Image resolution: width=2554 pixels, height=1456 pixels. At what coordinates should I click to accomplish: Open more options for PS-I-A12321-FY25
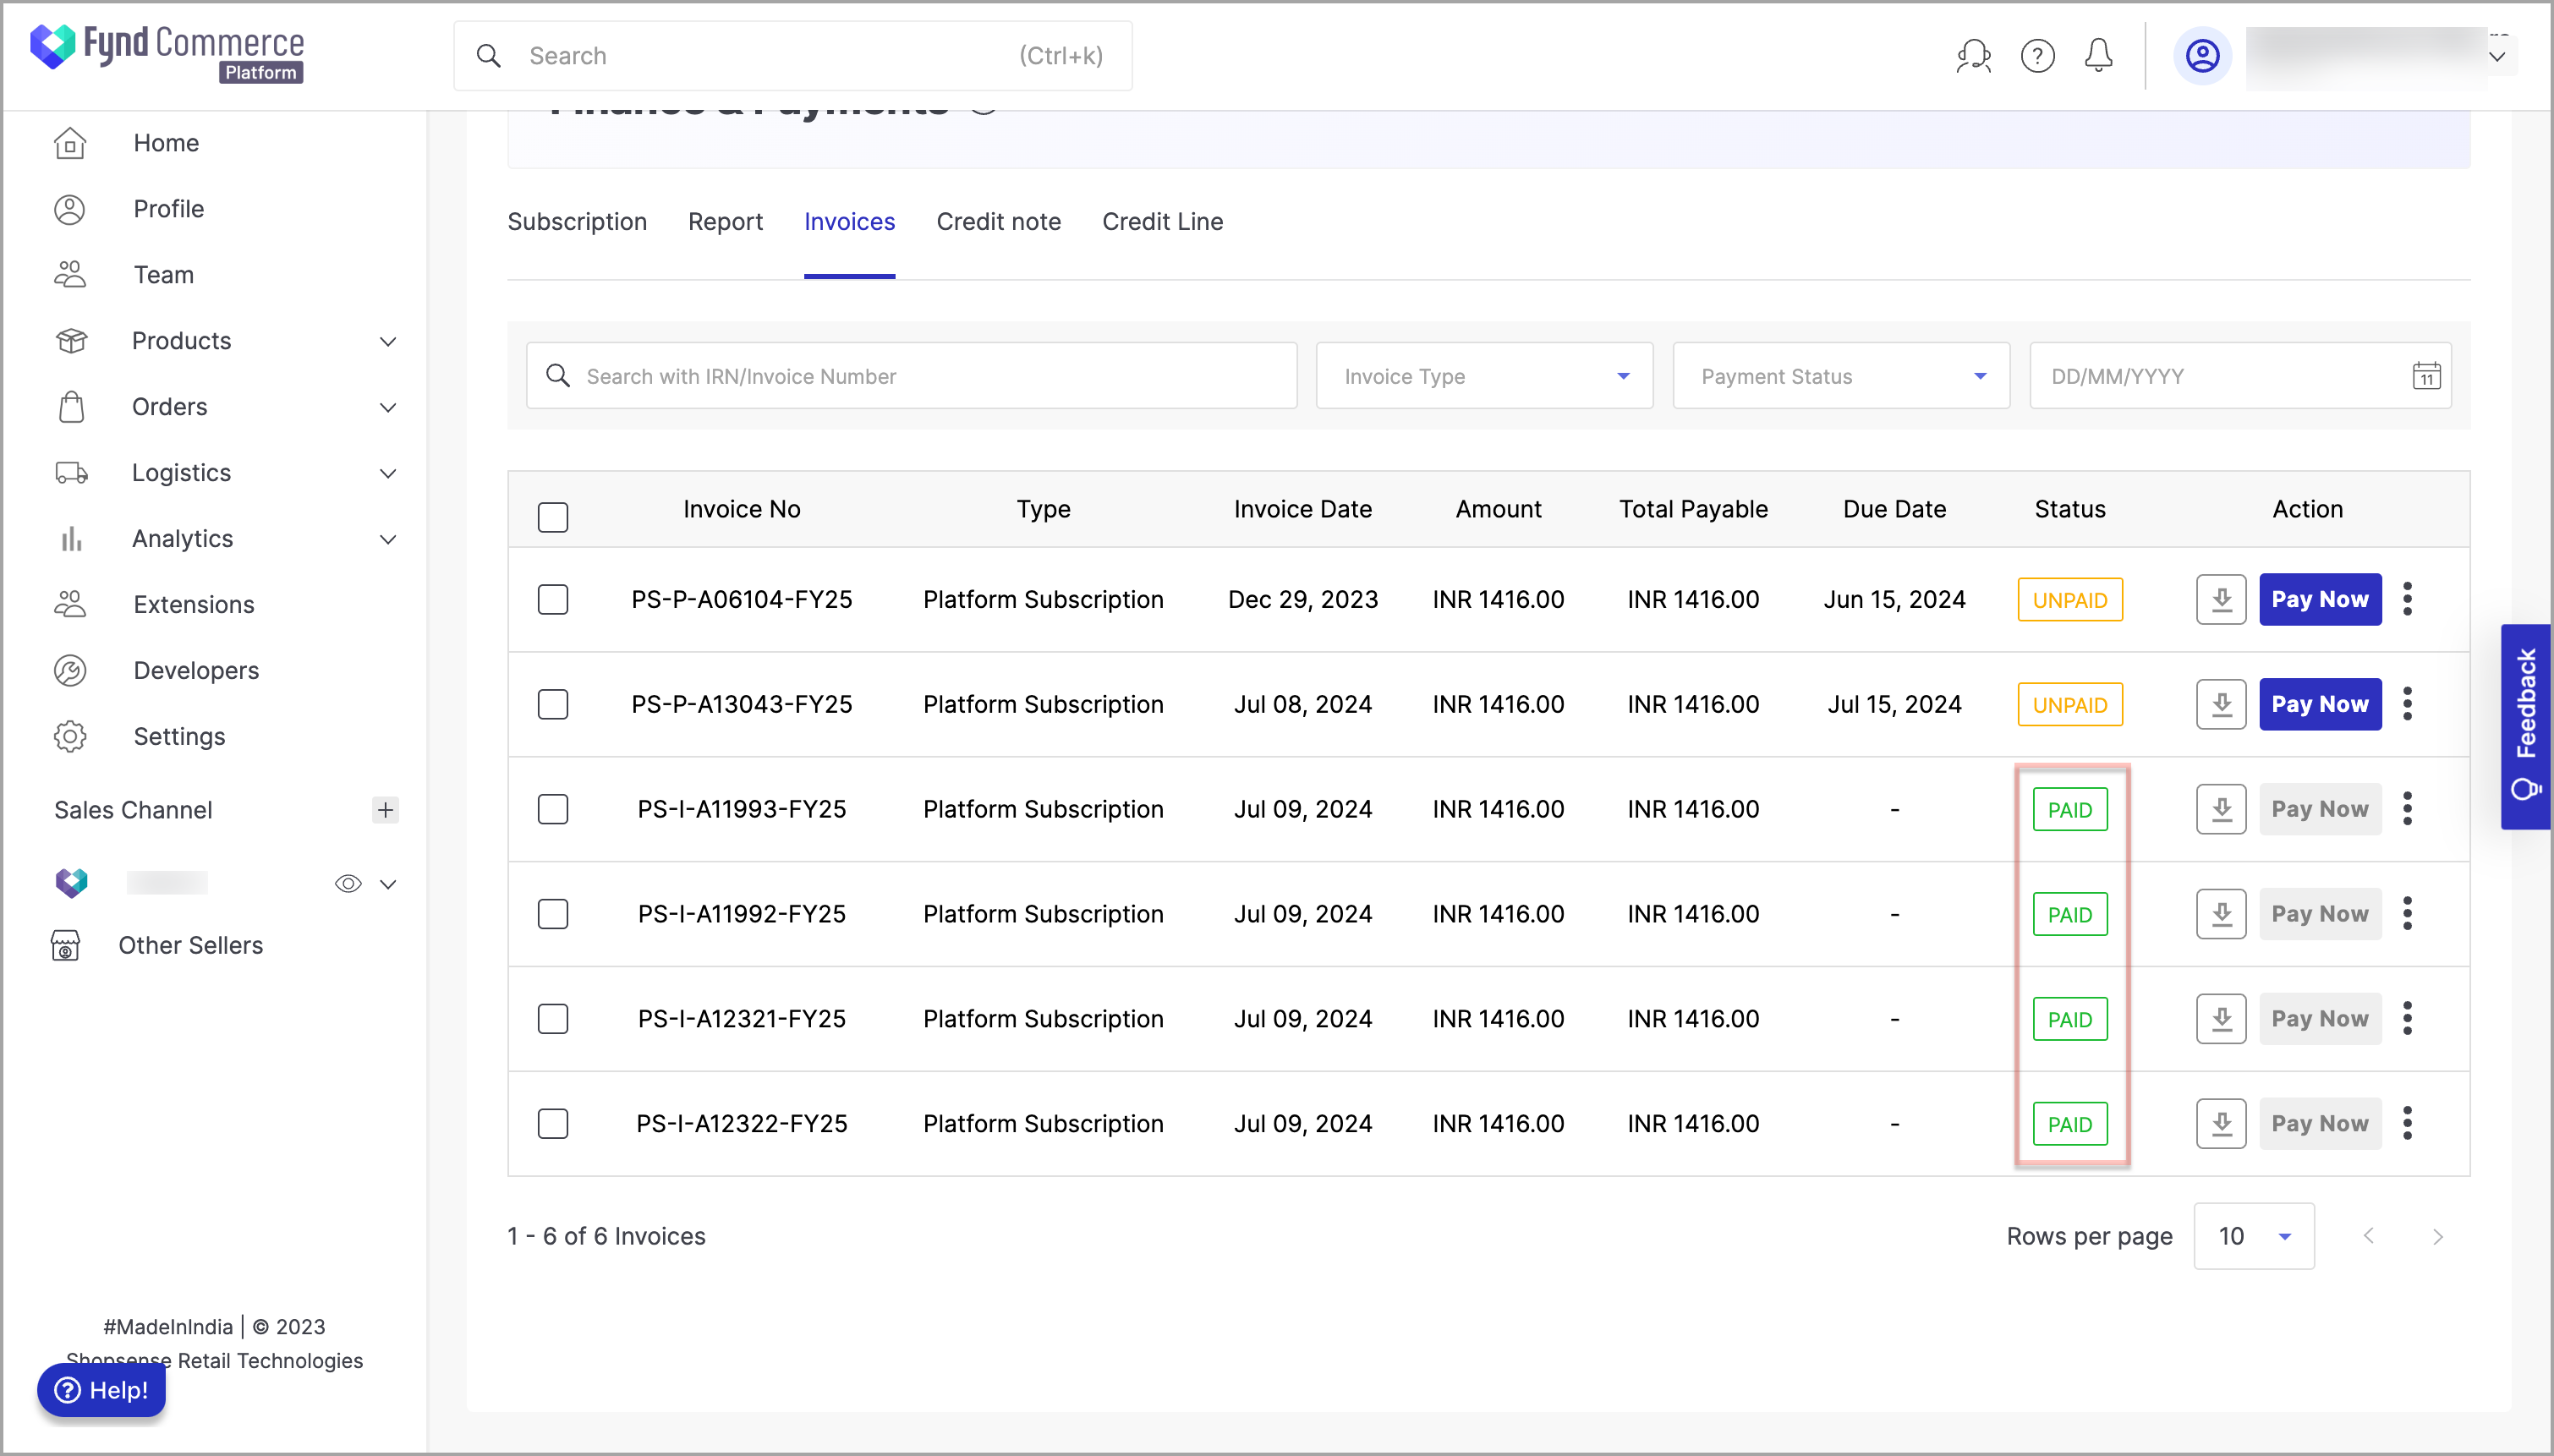2407,1019
